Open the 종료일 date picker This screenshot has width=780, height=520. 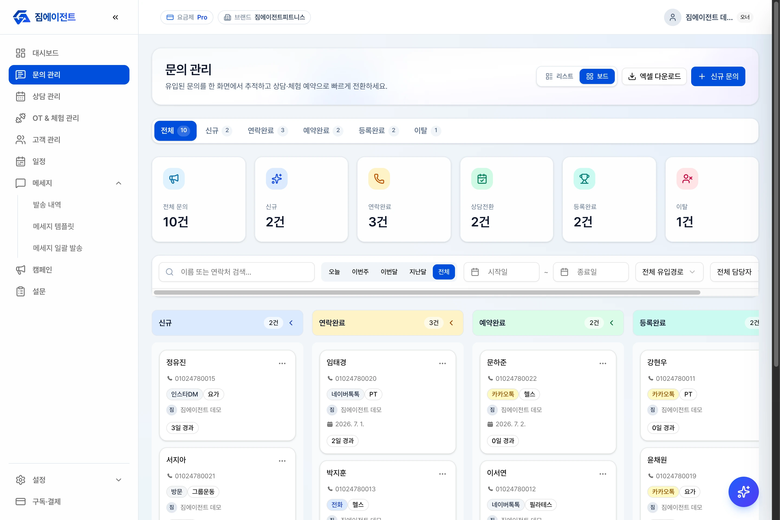tap(591, 272)
